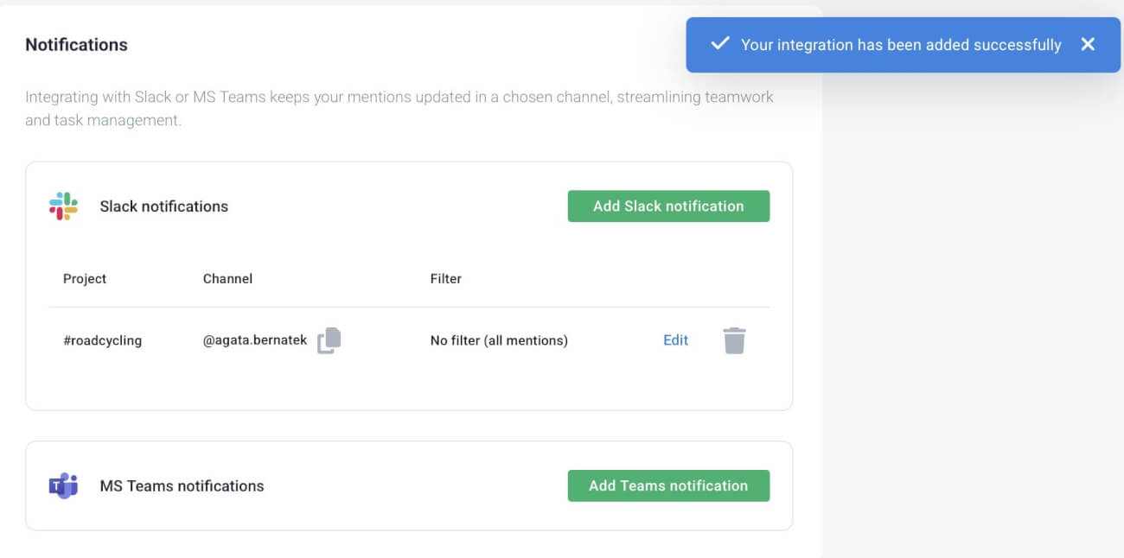Dismiss the integration success toast

pos(1088,44)
